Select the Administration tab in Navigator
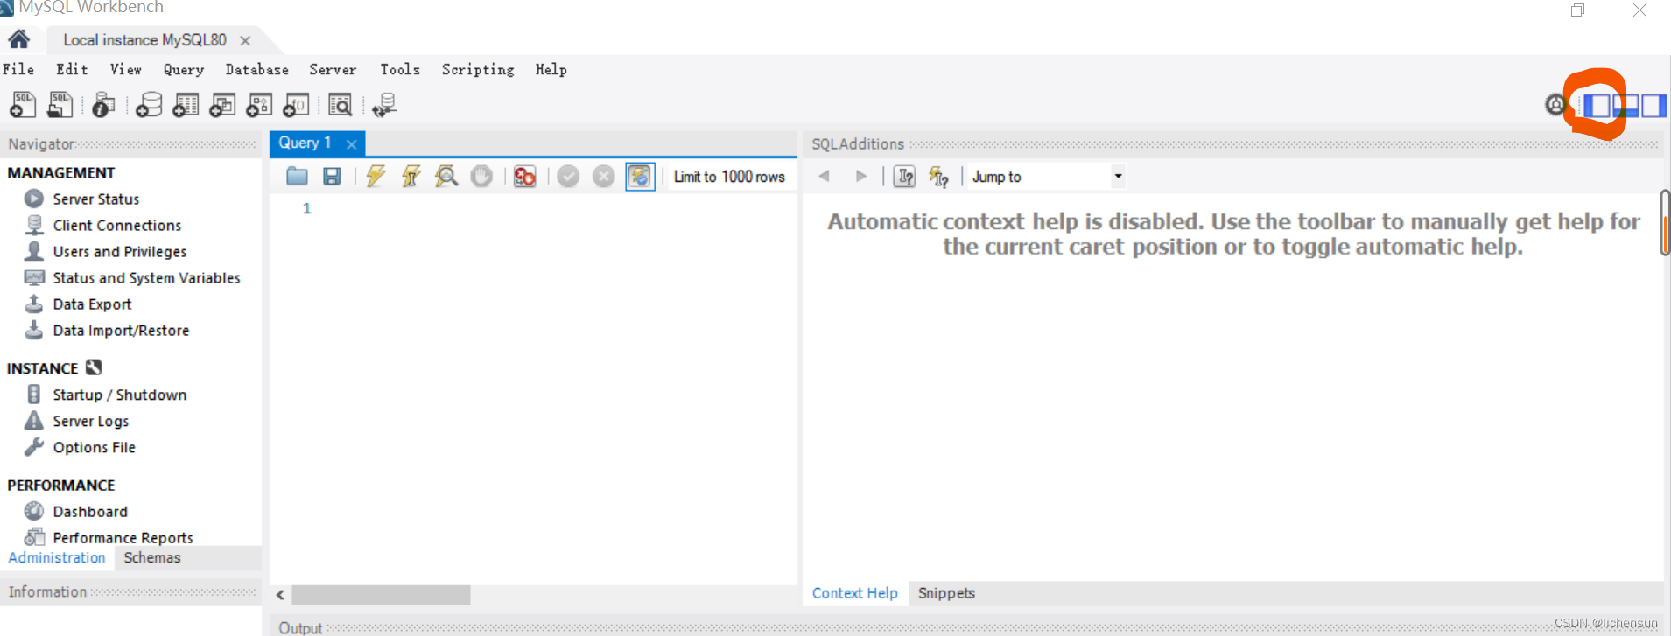The height and width of the screenshot is (636, 1671). (x=57, y=557)
